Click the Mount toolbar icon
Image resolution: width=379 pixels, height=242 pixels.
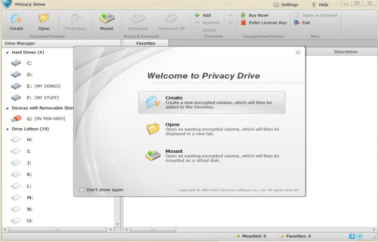pos(106,22)
